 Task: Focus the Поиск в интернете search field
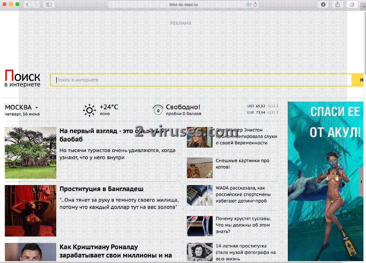click(x=201, y=80)
